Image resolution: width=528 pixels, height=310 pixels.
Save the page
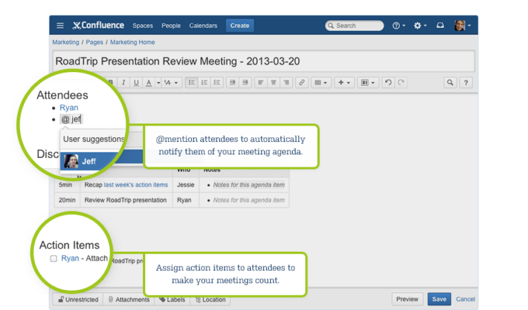coord(439,299)
